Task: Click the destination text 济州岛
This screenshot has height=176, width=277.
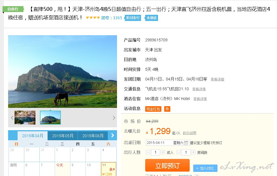Action: click(x=151, y=60)
